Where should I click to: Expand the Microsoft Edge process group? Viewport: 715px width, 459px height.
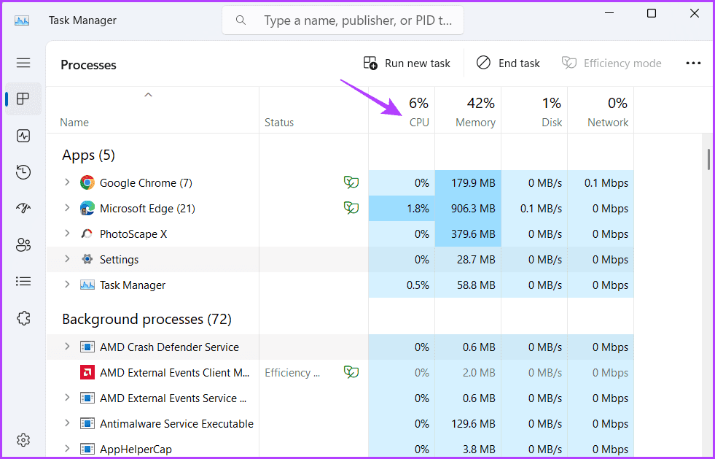tap(67, 208)
